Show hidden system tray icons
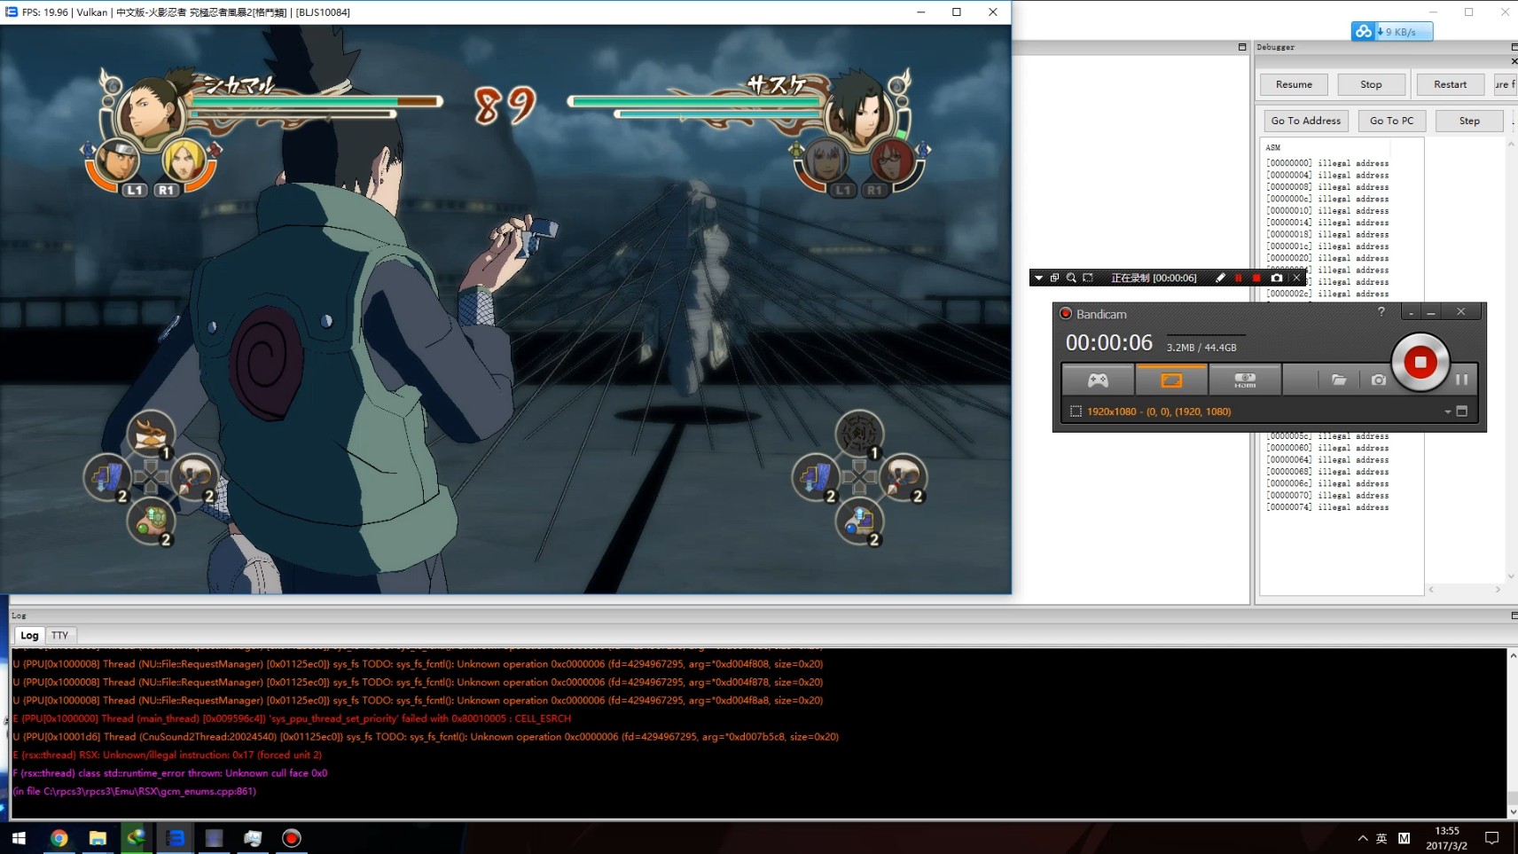The image size is (1518, 854). pos(1362,838)
